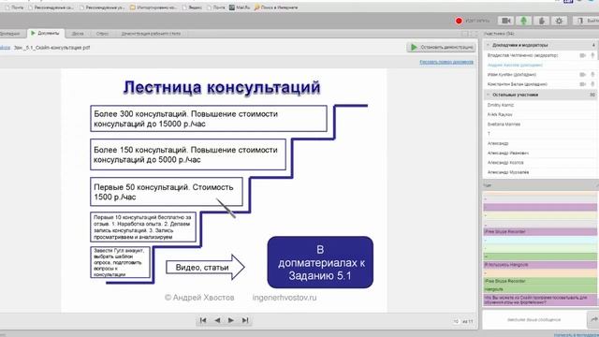Click camera icon beside Владислав row

pos(582,55)
